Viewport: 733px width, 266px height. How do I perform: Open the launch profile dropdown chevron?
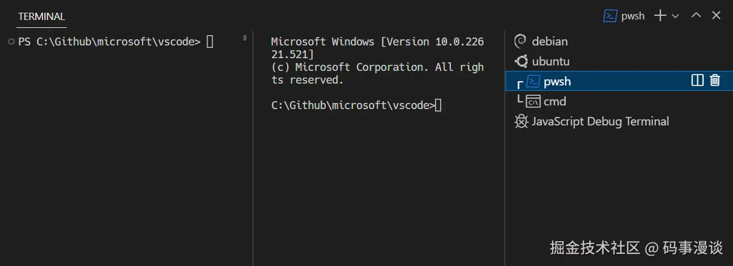[x=675, y=16]
